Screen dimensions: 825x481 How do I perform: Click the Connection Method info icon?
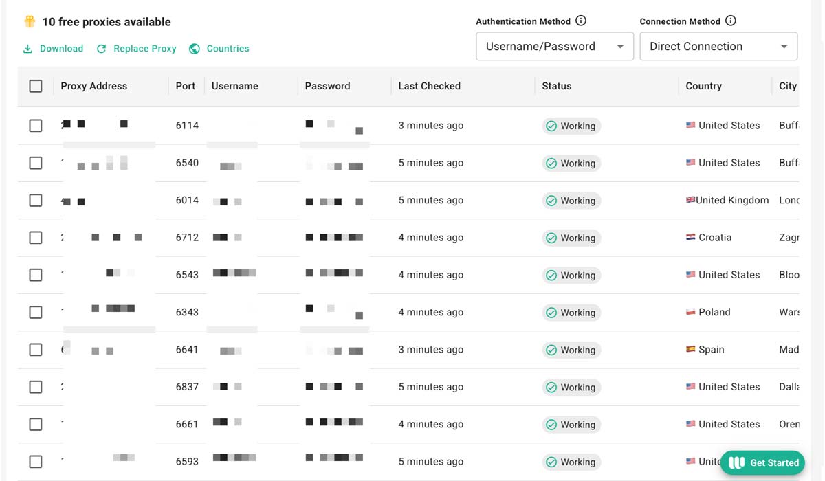731,21
